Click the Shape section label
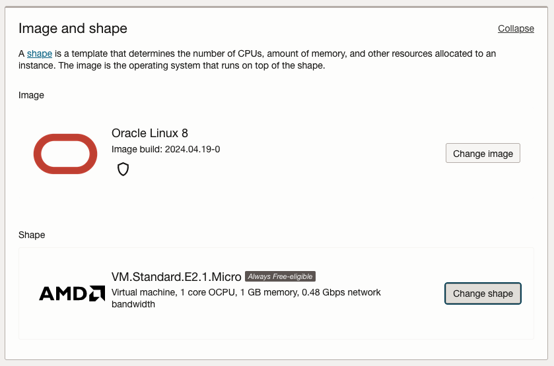The image size is (554, 366). pos(32,235)
